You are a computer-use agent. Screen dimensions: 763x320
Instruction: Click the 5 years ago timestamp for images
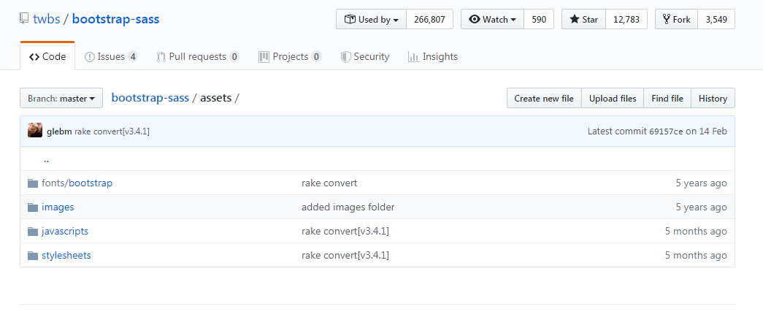point(701,207)
